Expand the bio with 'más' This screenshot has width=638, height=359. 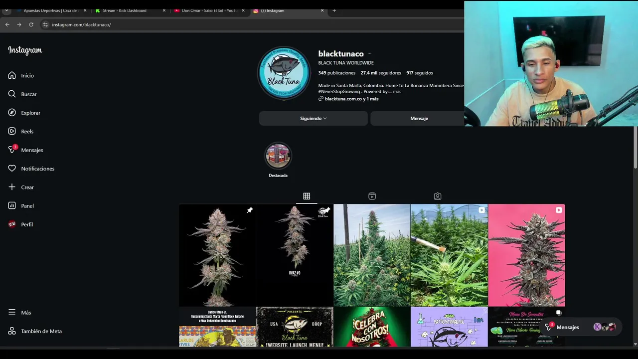tap(397, 92)
